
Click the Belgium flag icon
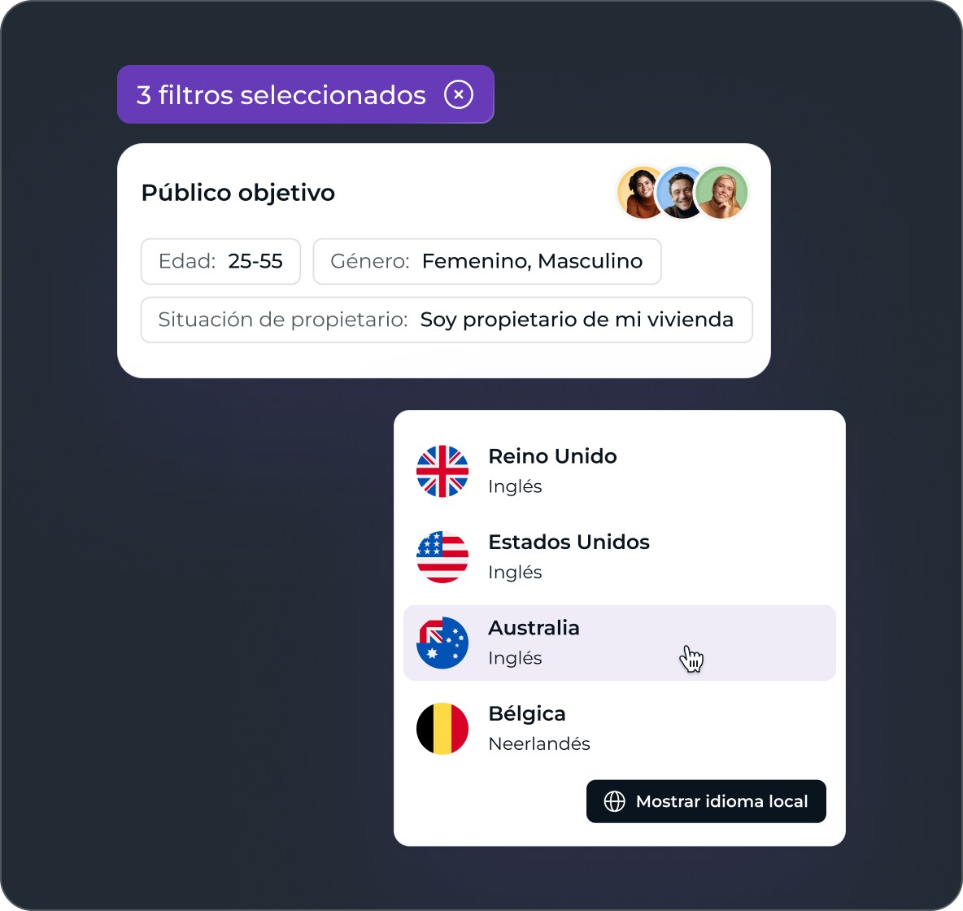pyautogui.click(x=442, y=729)
